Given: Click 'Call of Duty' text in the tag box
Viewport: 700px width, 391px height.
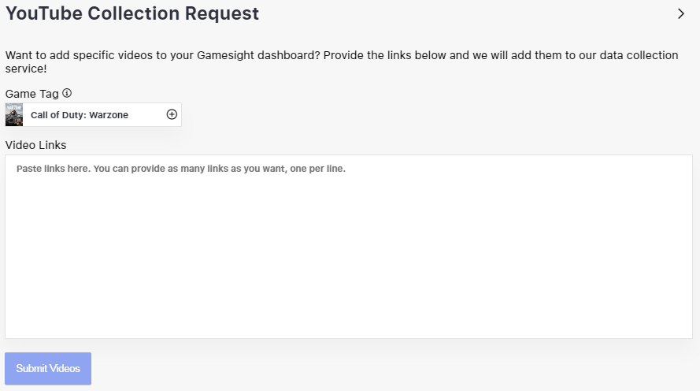Looking at the screenshot, I should point(58,115).
